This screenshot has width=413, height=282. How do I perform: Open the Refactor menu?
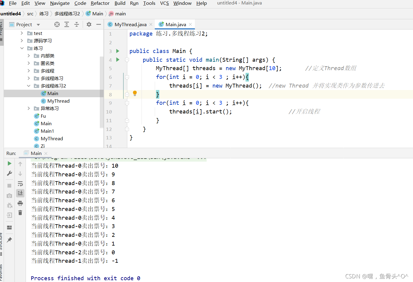point(100,3)
